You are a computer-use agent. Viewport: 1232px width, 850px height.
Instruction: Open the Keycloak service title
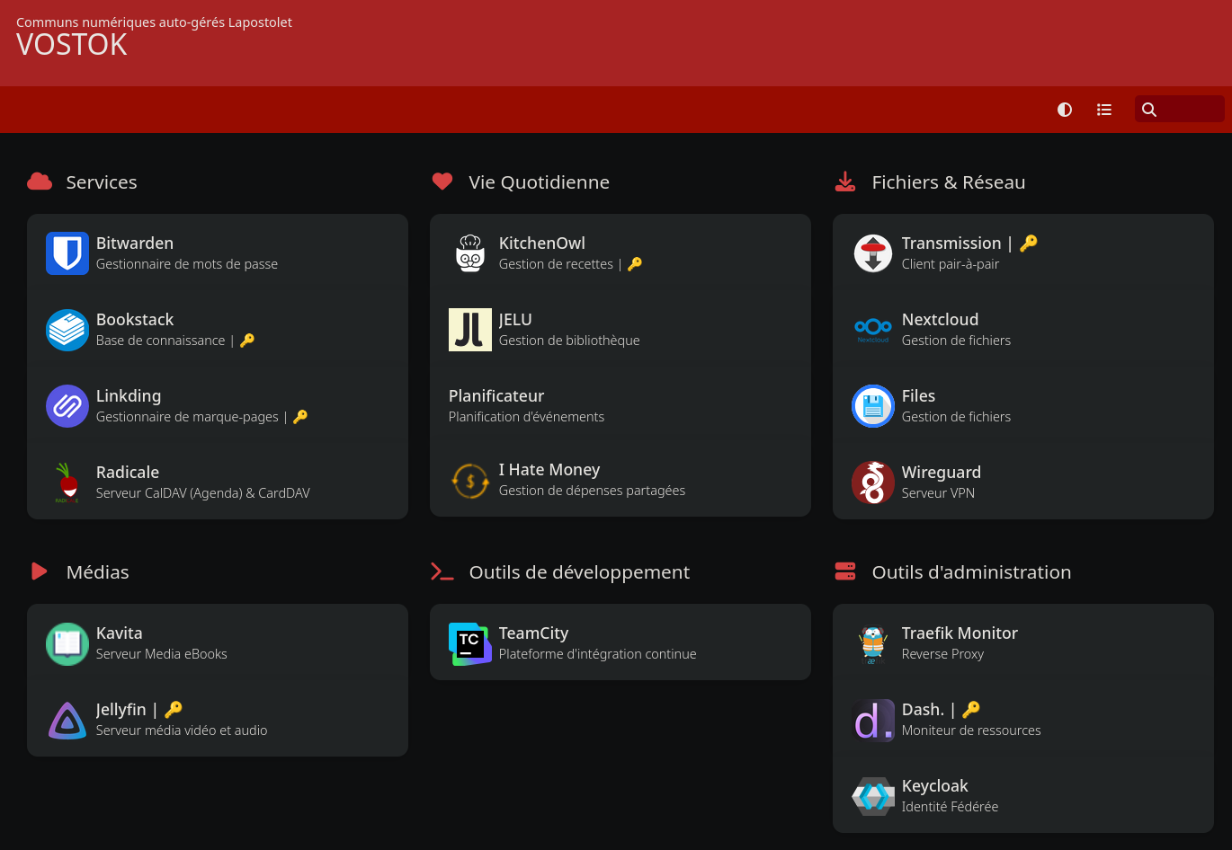point(934,786)
